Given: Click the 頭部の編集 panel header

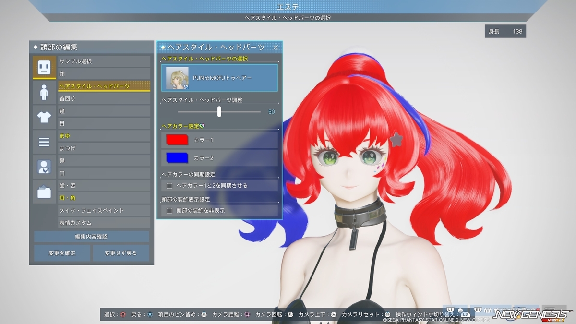Looking at the screenshot, I should [92, 47].
